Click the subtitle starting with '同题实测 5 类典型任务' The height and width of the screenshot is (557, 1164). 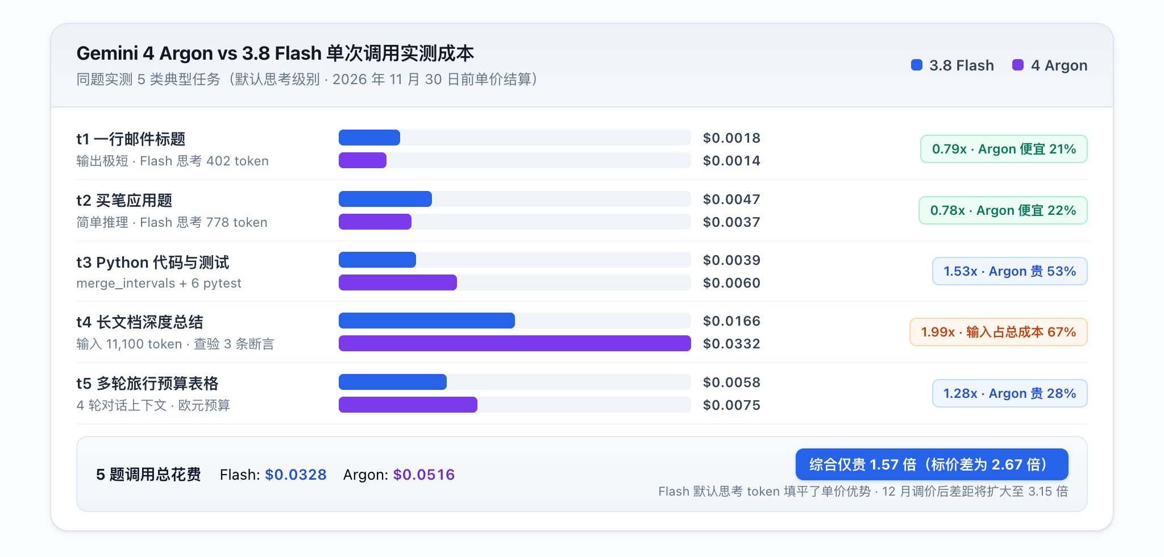307,79
